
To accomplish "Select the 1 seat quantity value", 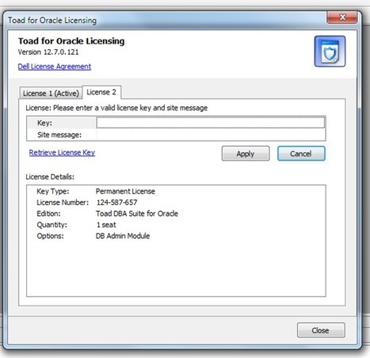I will pyautogui.click(x=106, y=225).
